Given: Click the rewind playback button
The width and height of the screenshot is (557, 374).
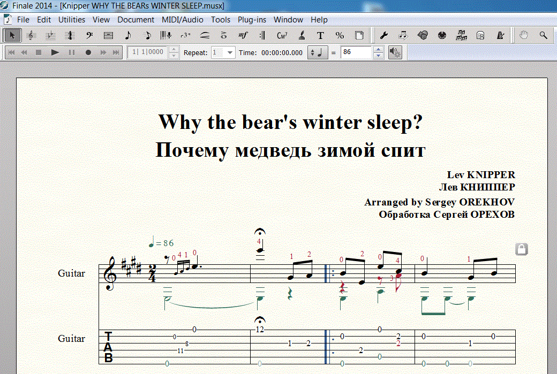Looking at the screenshot, I should pos(24,52).
